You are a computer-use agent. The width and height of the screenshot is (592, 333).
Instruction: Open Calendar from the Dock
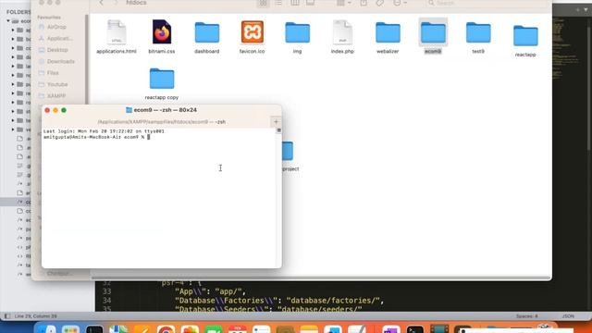238,329
